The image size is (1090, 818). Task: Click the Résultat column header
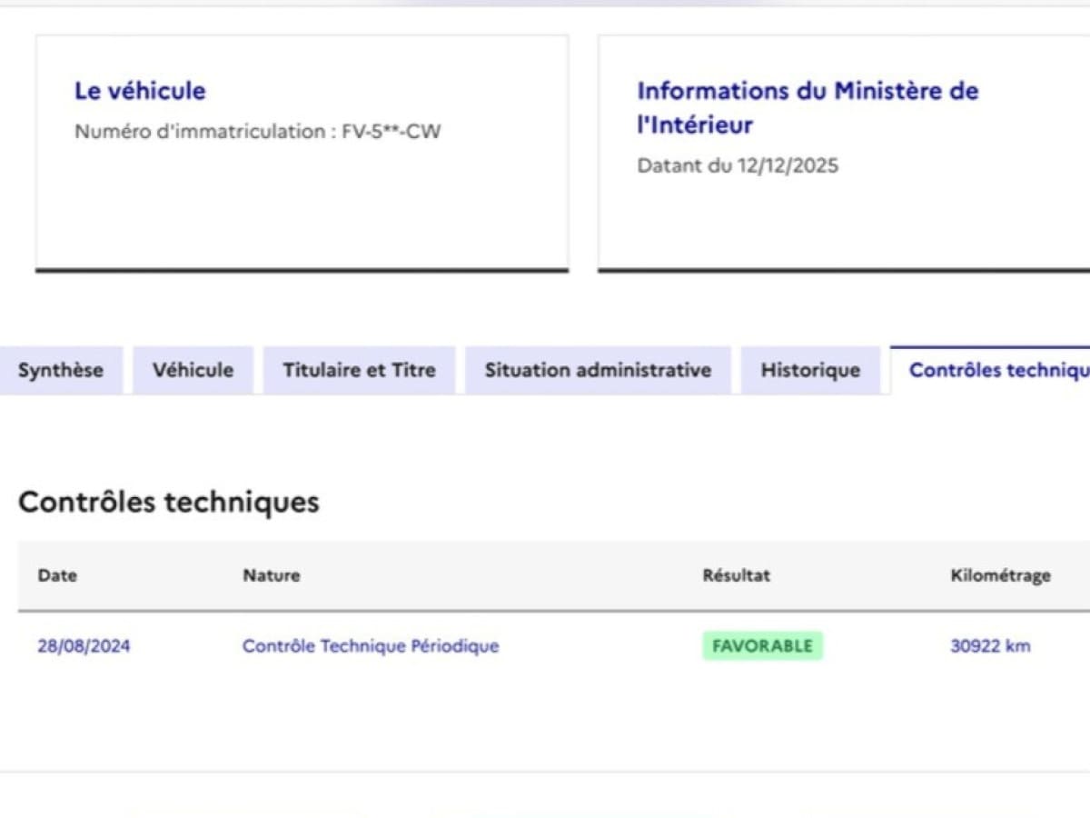[x=736, y=575]
